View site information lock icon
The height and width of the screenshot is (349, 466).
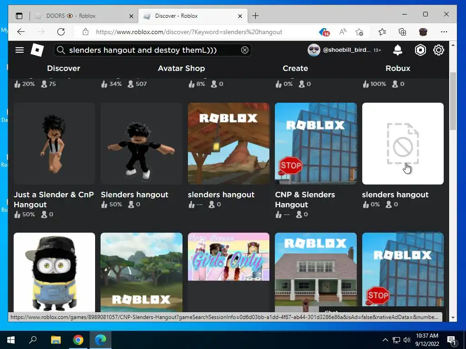click(86, 32)
